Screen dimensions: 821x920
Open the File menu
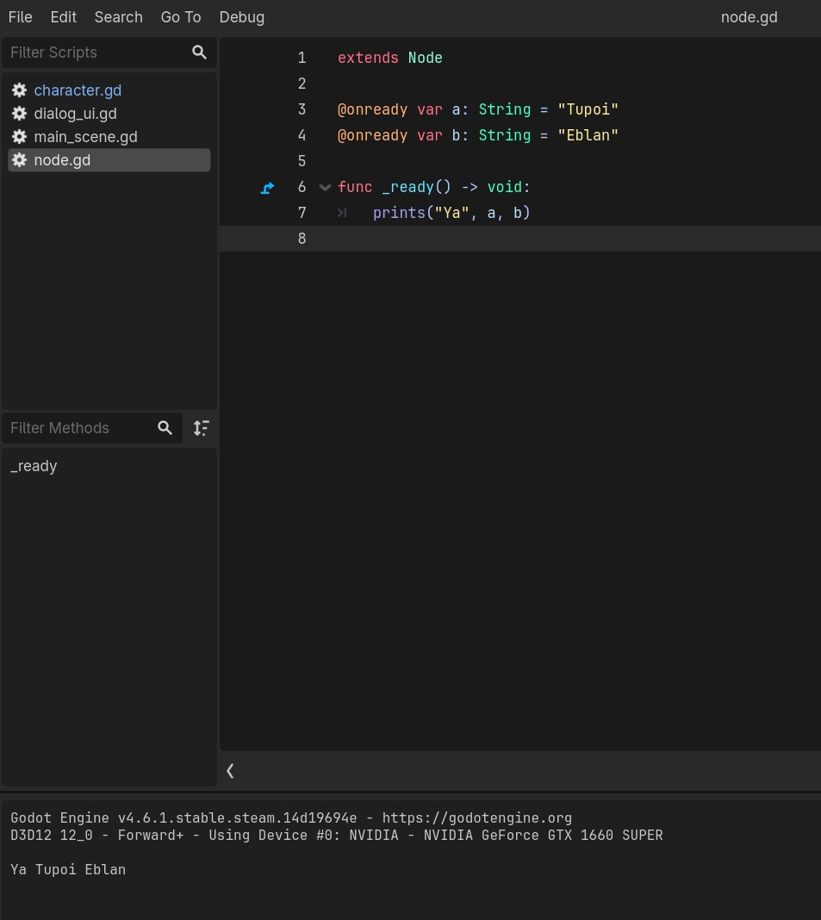(20, 17)
